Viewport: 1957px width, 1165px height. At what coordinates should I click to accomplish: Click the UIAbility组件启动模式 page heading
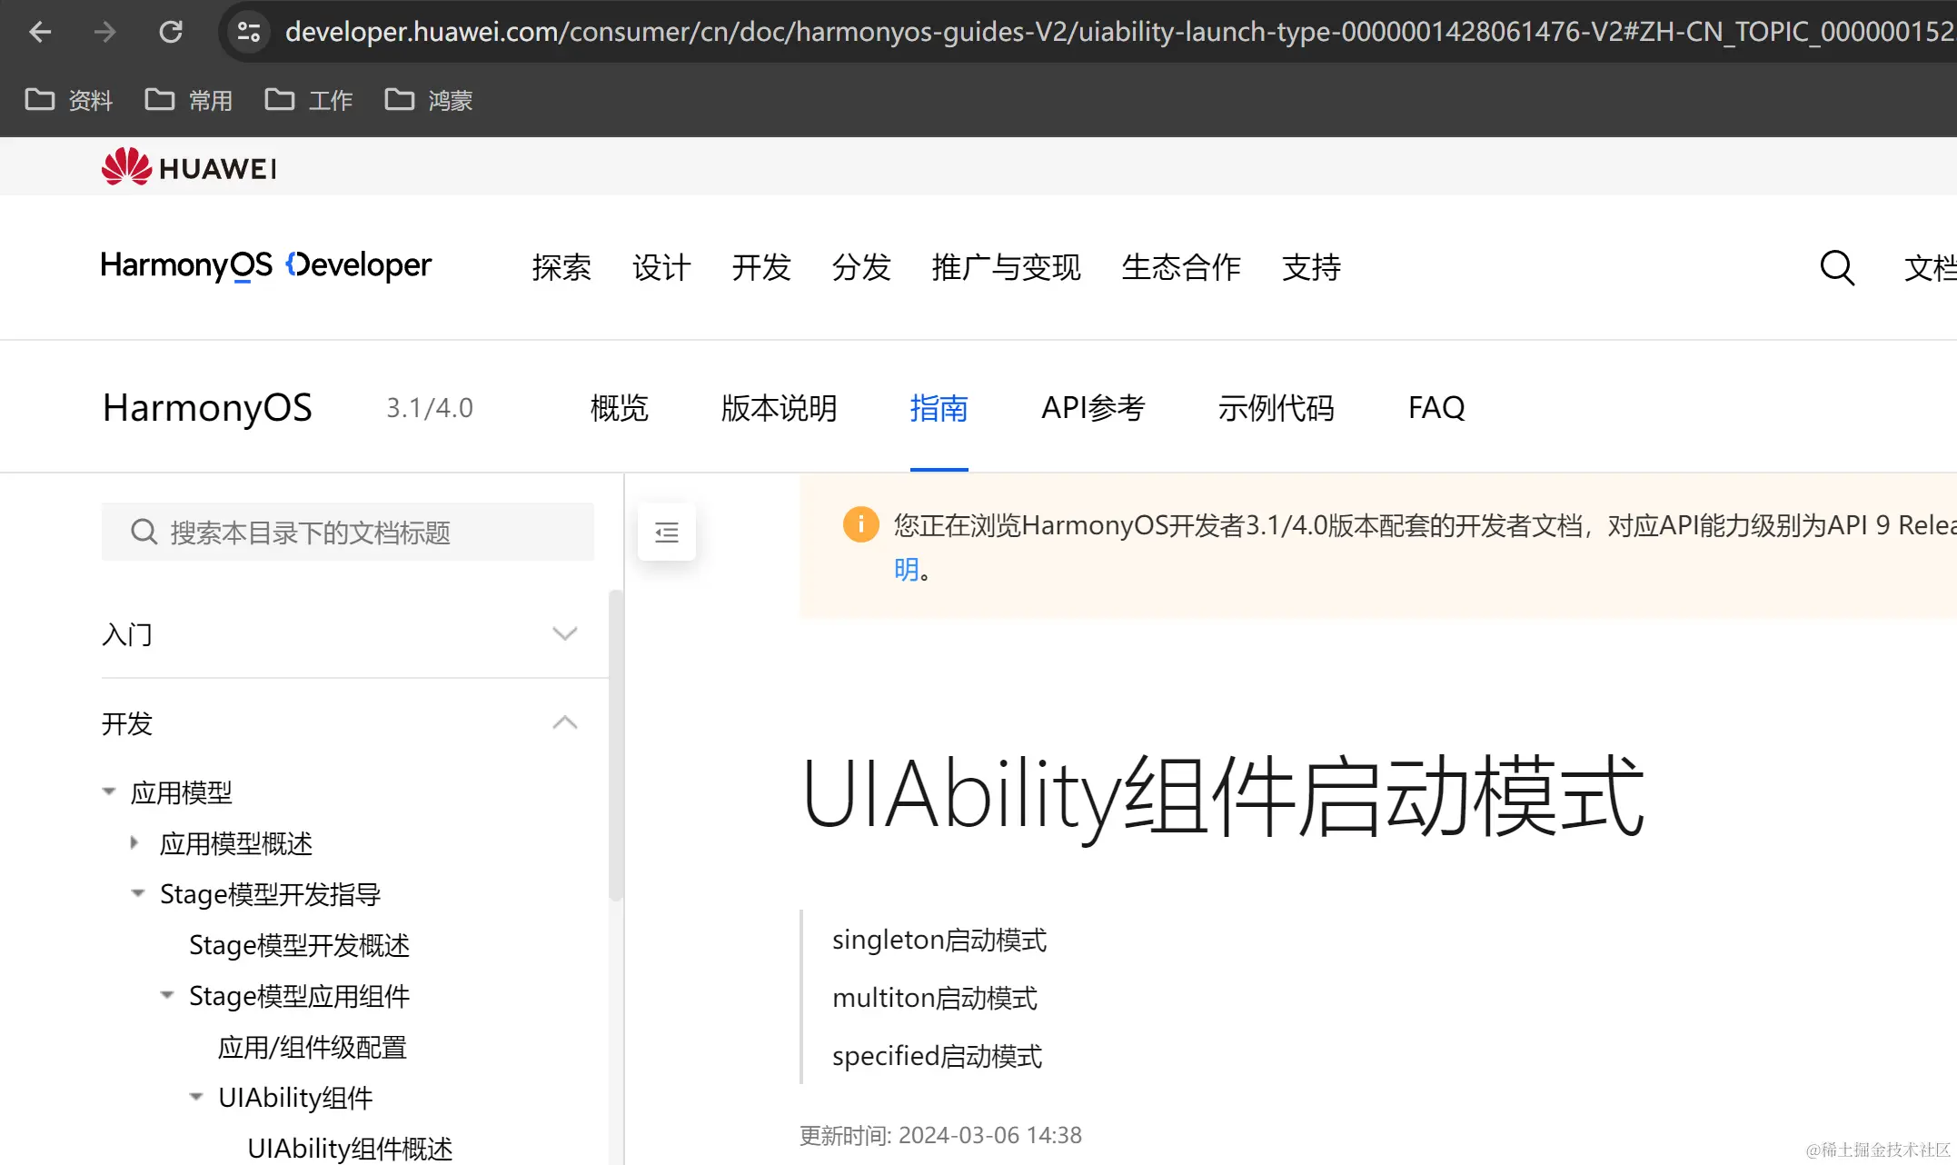point(1223,796)
